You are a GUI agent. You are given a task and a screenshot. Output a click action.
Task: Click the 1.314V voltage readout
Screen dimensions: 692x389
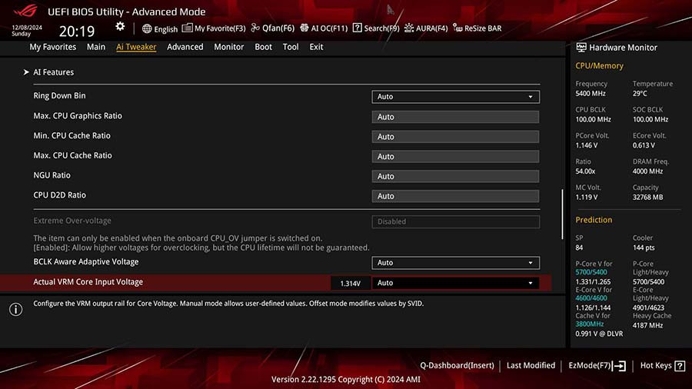[351, 283]
